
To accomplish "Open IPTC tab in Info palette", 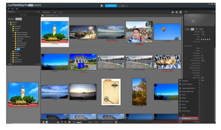I will 196,29.
